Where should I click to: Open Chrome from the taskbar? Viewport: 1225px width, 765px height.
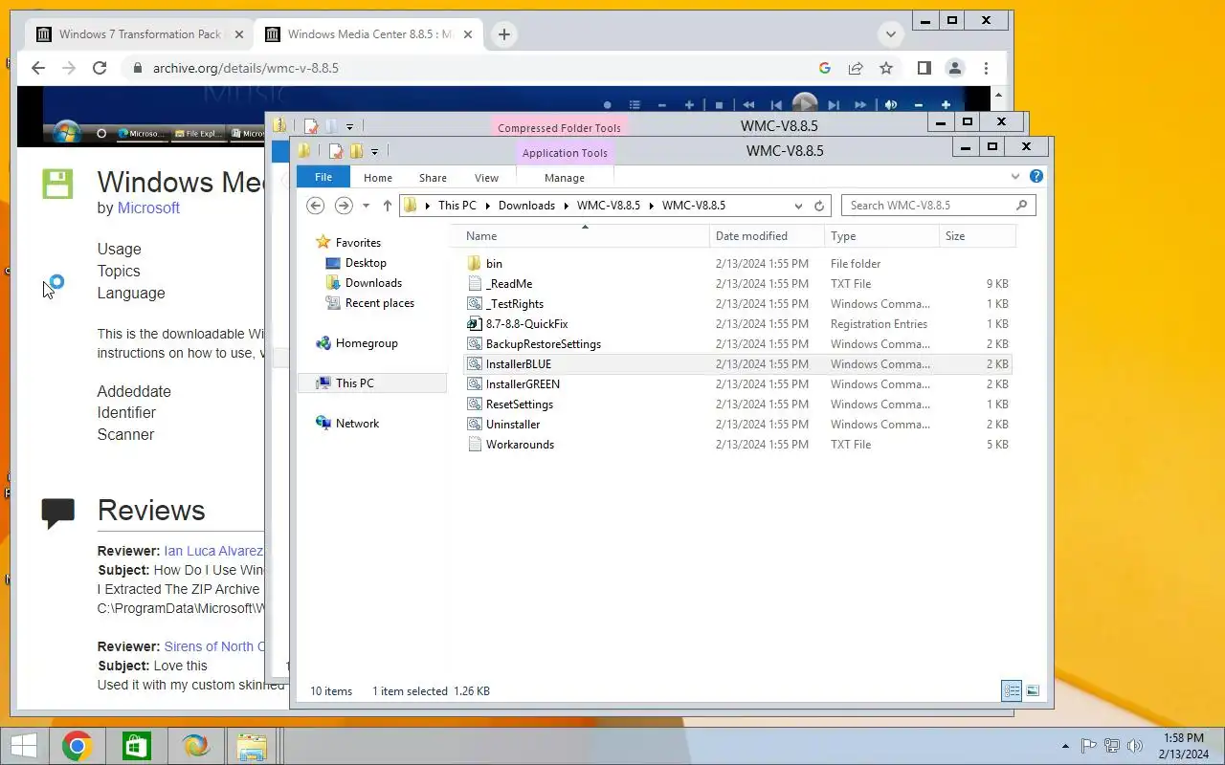[78, 746]
